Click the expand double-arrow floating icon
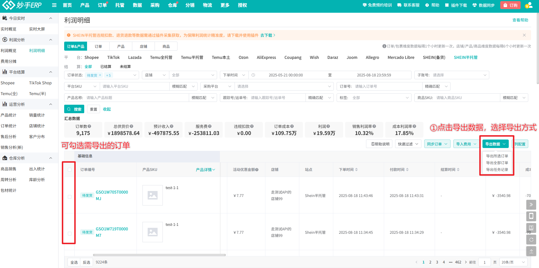Viewport: 539px width, 268px height. point(531,205)
